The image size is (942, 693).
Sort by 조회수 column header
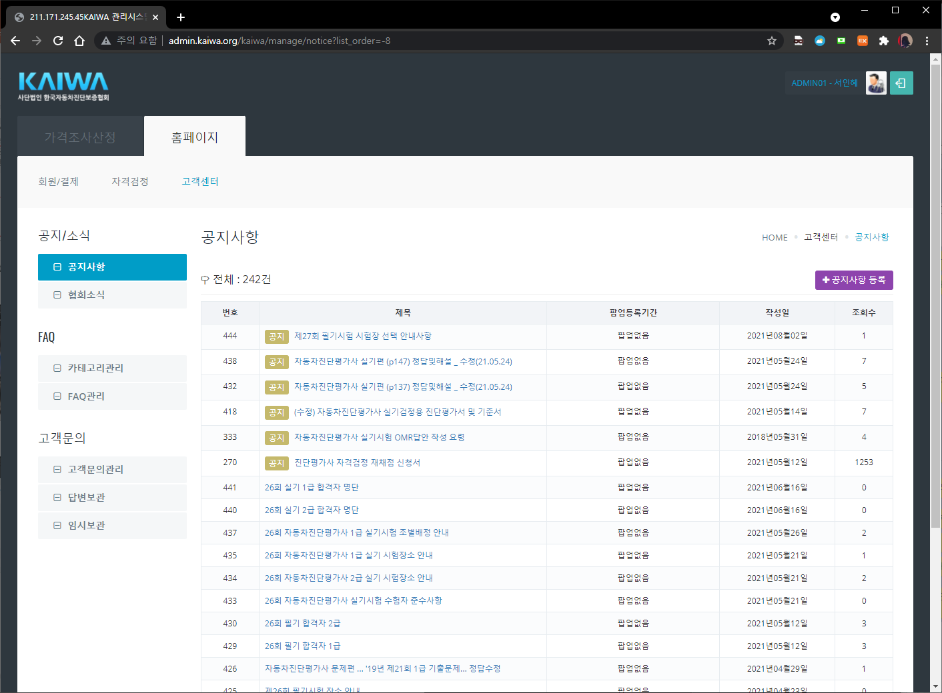[864, 313]
